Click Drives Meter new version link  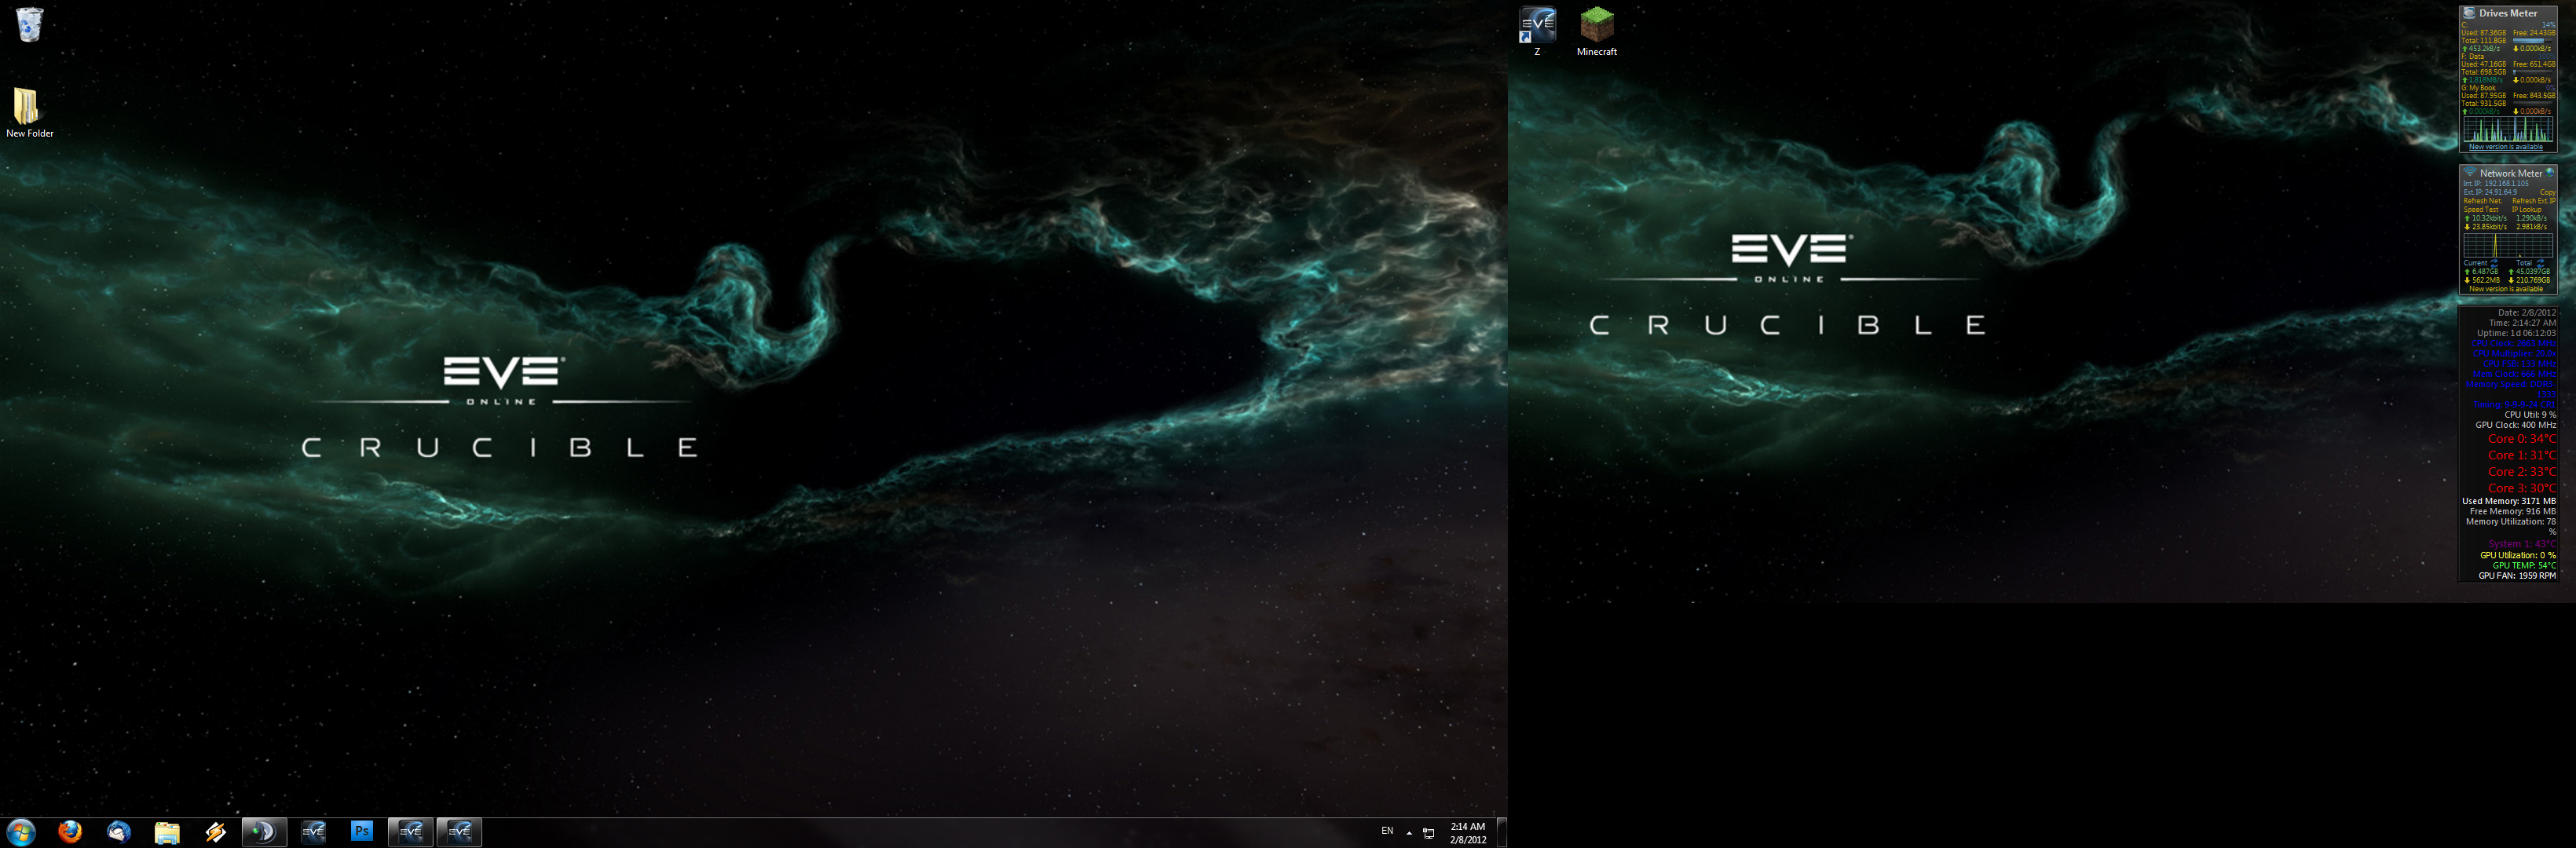[2505, 147]
